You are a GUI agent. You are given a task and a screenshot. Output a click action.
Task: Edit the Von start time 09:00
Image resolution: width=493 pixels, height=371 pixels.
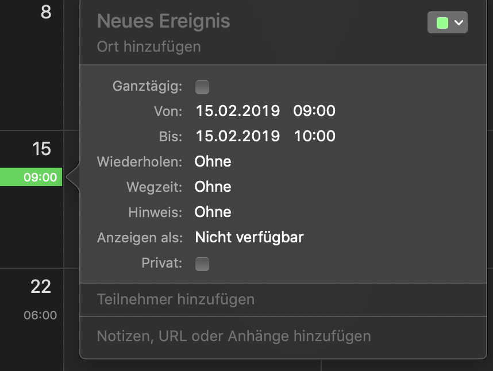tap(314, 111)
